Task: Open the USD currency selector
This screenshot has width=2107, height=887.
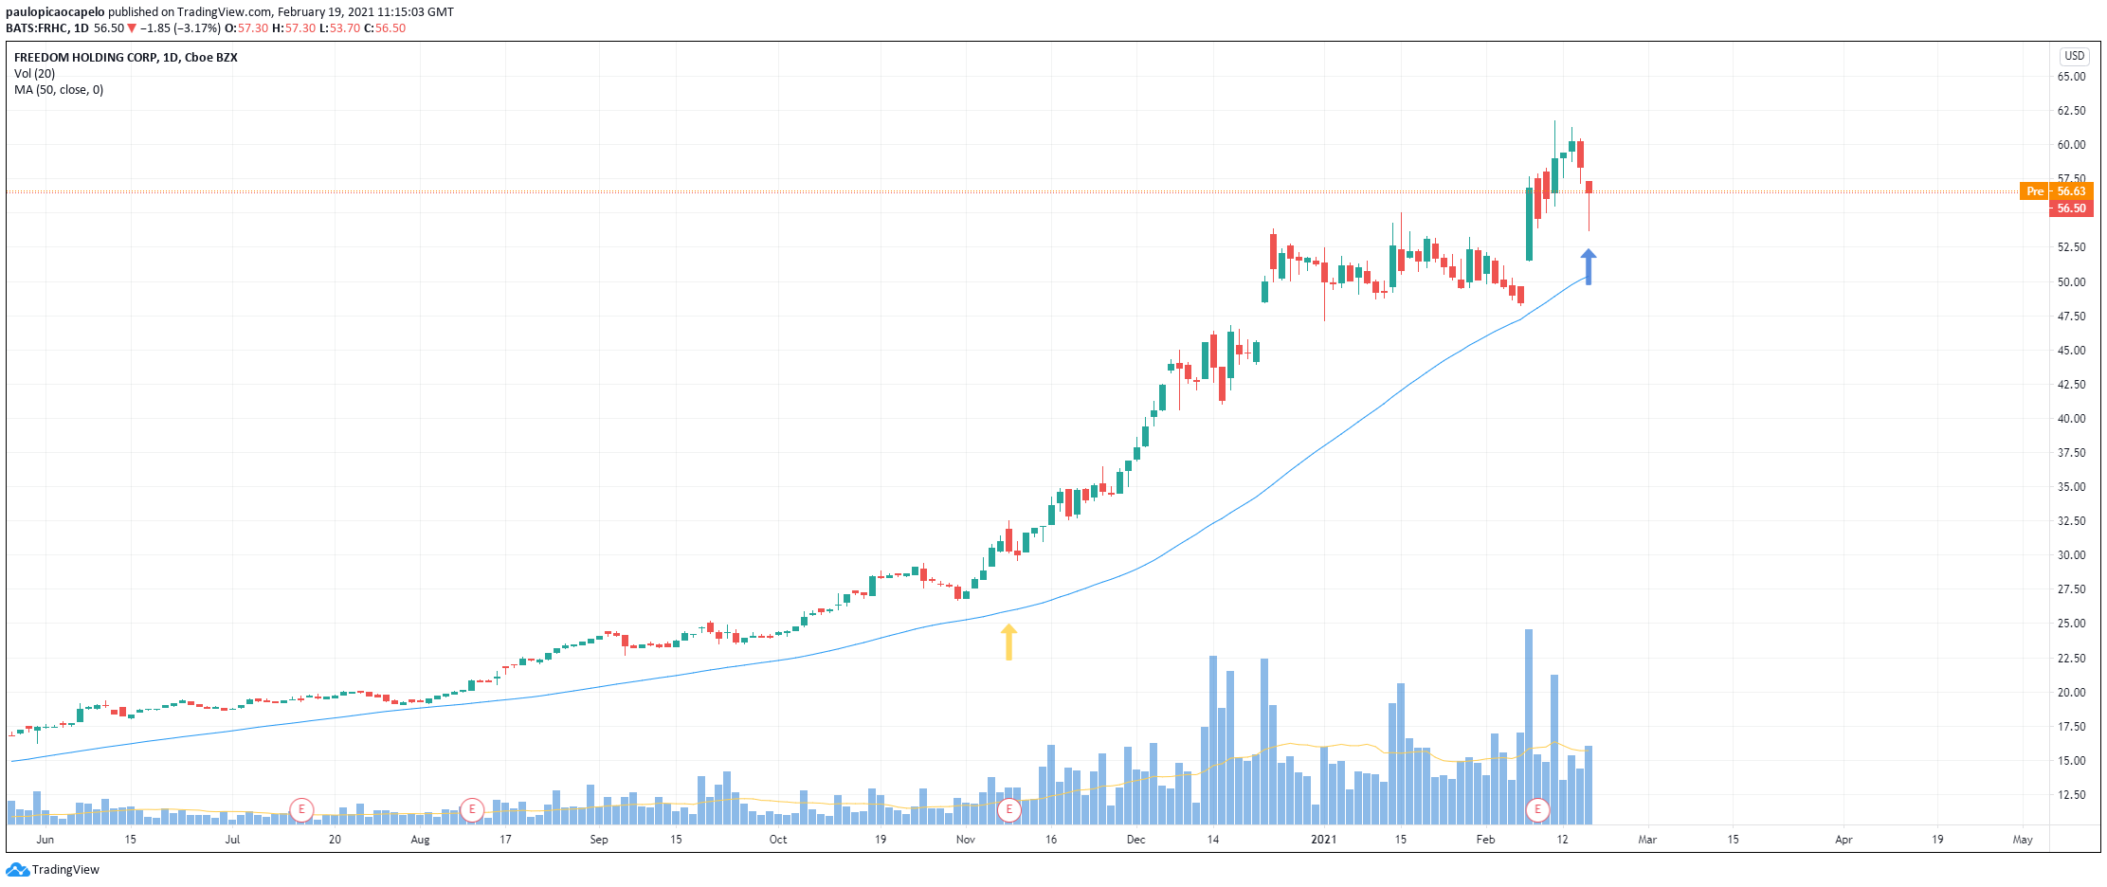Action: (2075, 56)
